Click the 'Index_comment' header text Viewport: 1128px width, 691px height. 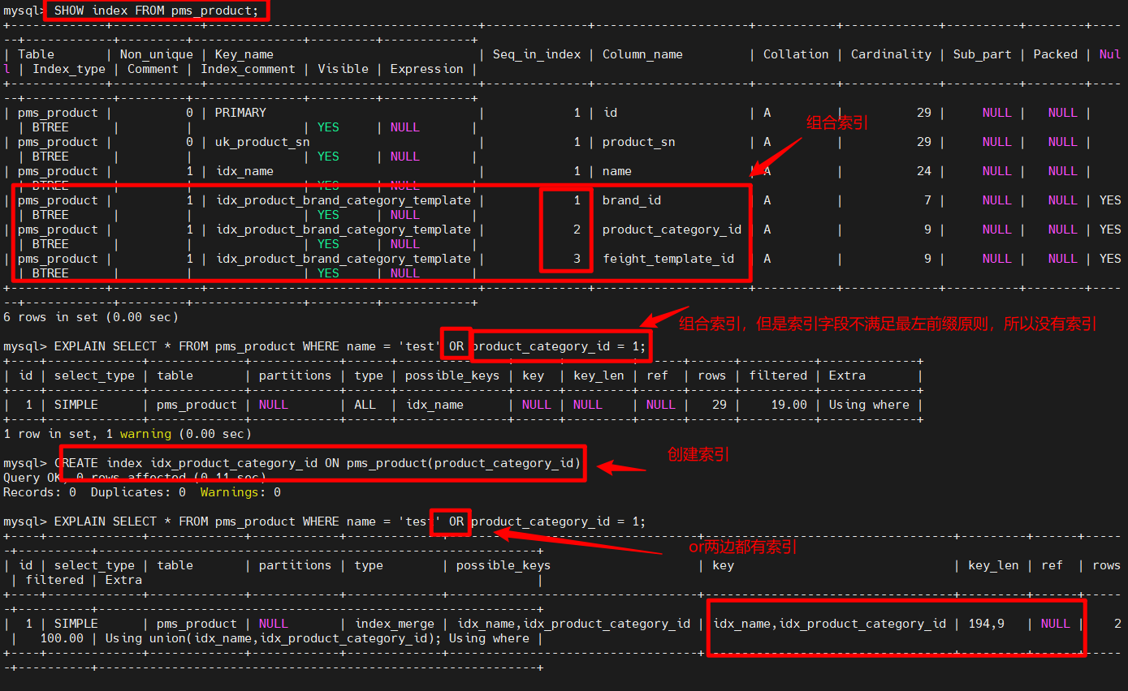248,69
